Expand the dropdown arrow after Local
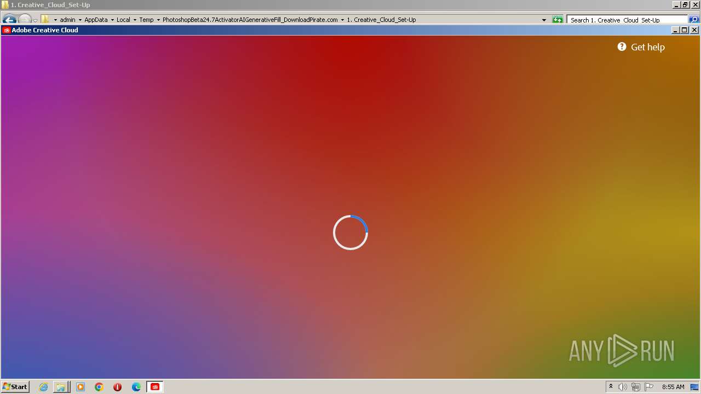 (x=135, y=20)
